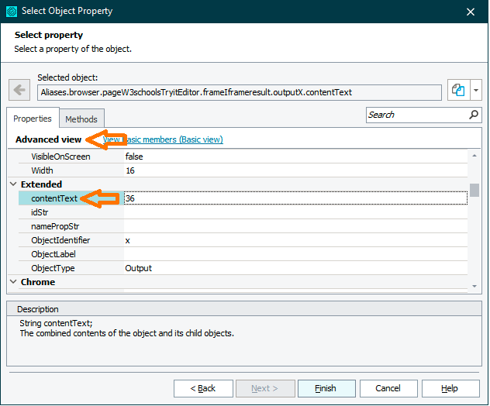
Task: Select the contentText property row
Action: click(54, 198)
